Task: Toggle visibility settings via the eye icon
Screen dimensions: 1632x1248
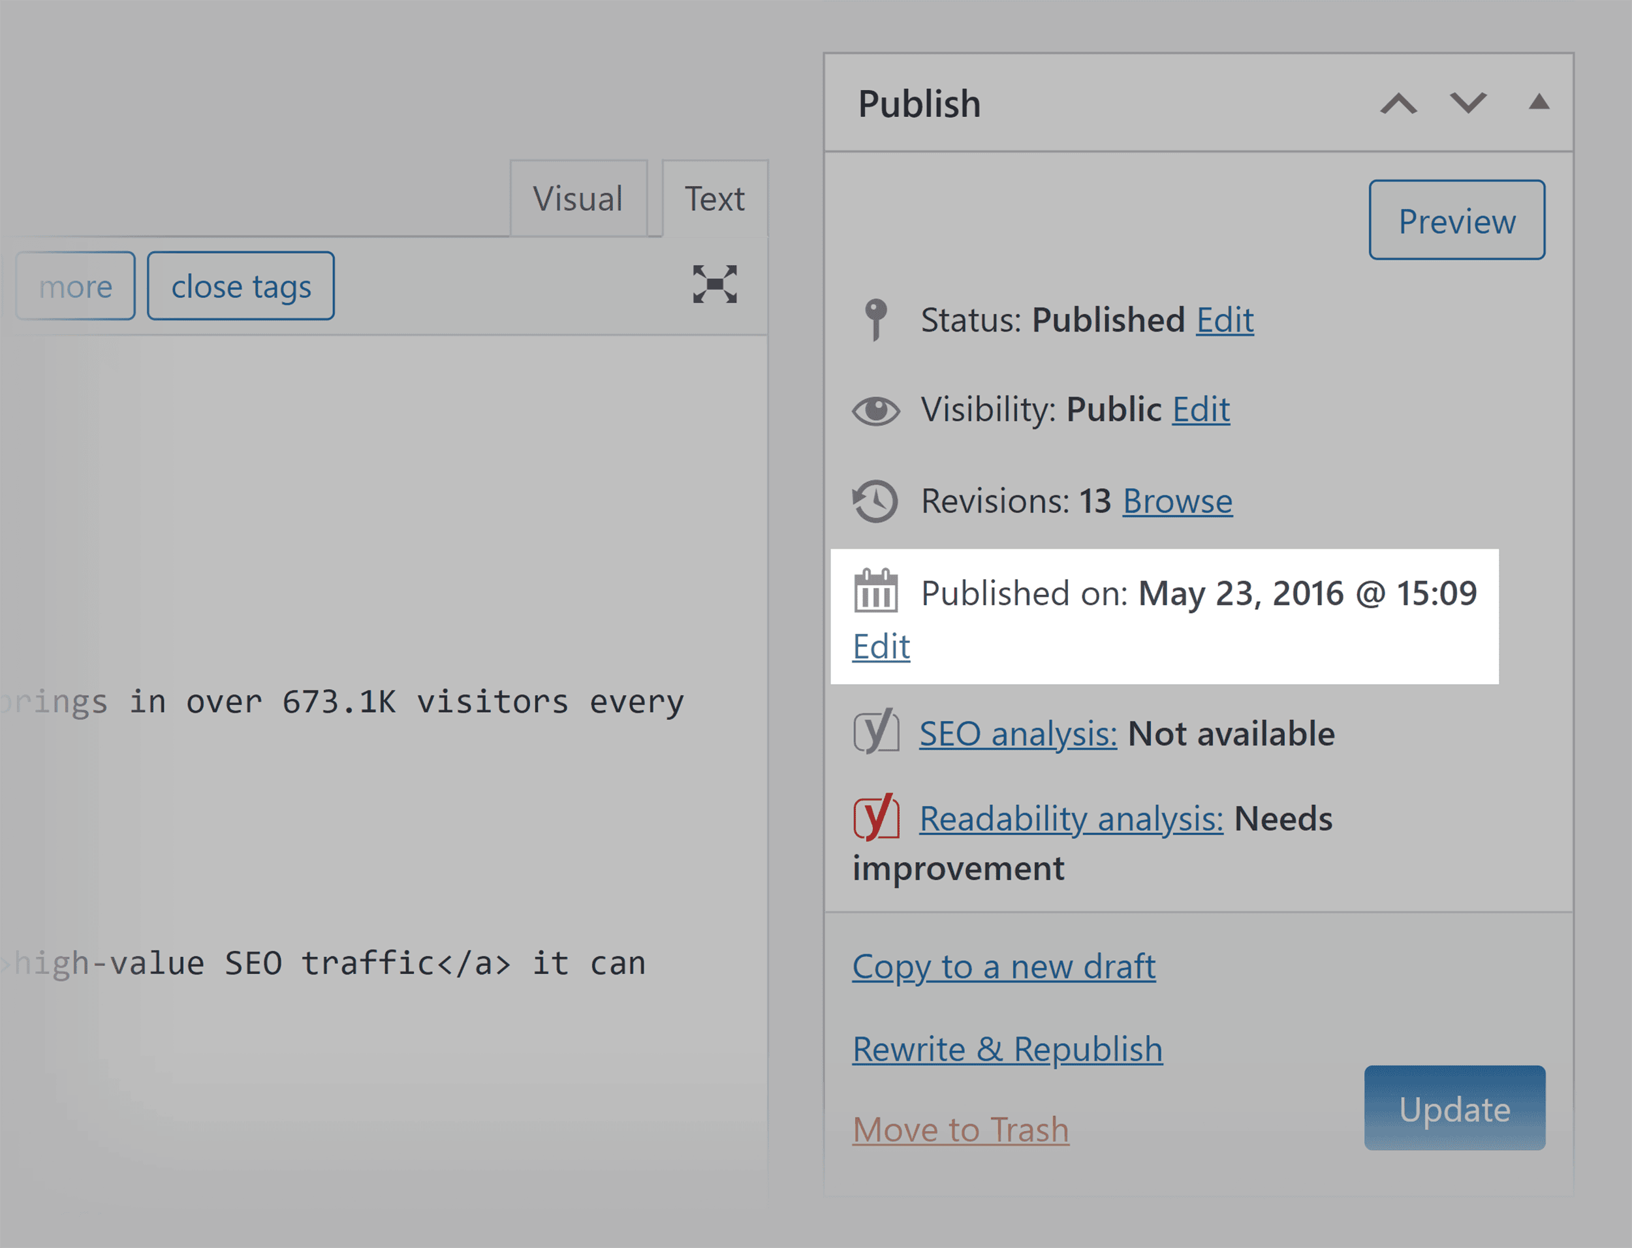Action: (x=875, y=409)
